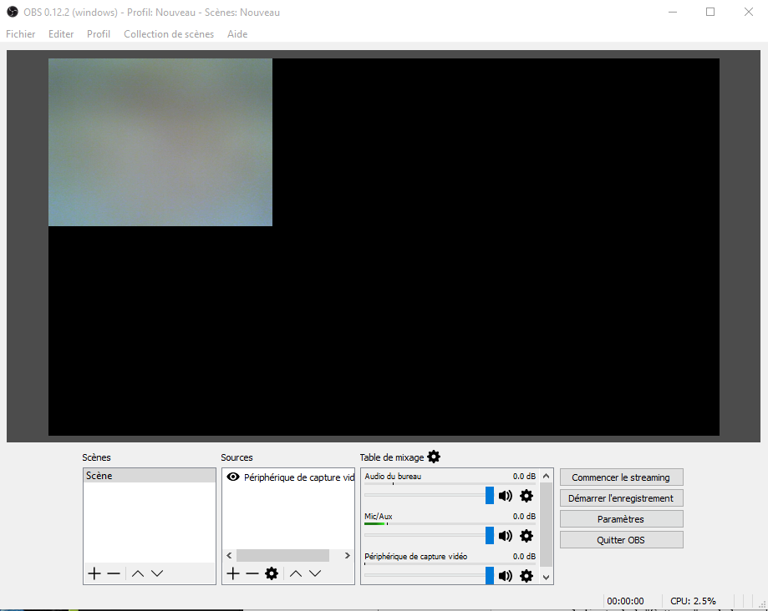The width and height of the screenshot is (768, 611).
Task: Toggle visibility of Périphérique de capture vidéo source
Action: pyautogui.click(x=233, y=477)
